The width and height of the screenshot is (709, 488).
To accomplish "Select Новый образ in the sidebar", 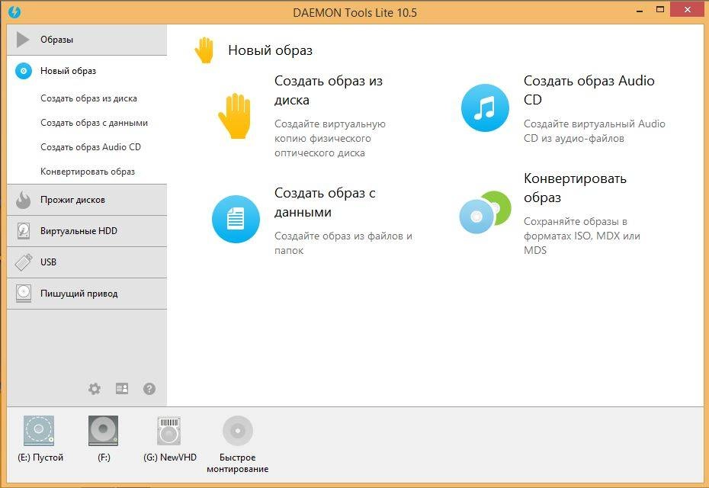I will click(87, 71).
